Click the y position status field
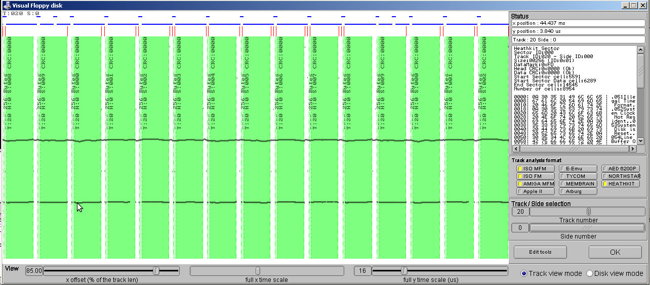Viewport: 650px width, 285px height. point(578,31)
